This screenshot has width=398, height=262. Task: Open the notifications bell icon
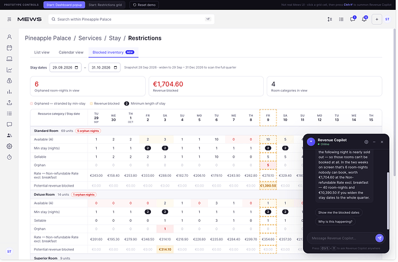[365, 19]
